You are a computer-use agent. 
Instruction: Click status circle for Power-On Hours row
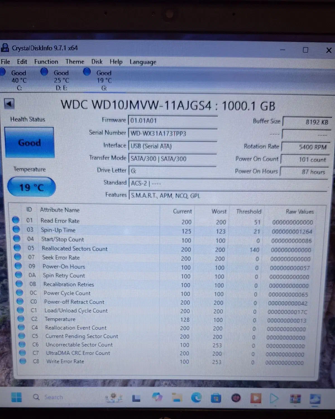click(18, 266)
